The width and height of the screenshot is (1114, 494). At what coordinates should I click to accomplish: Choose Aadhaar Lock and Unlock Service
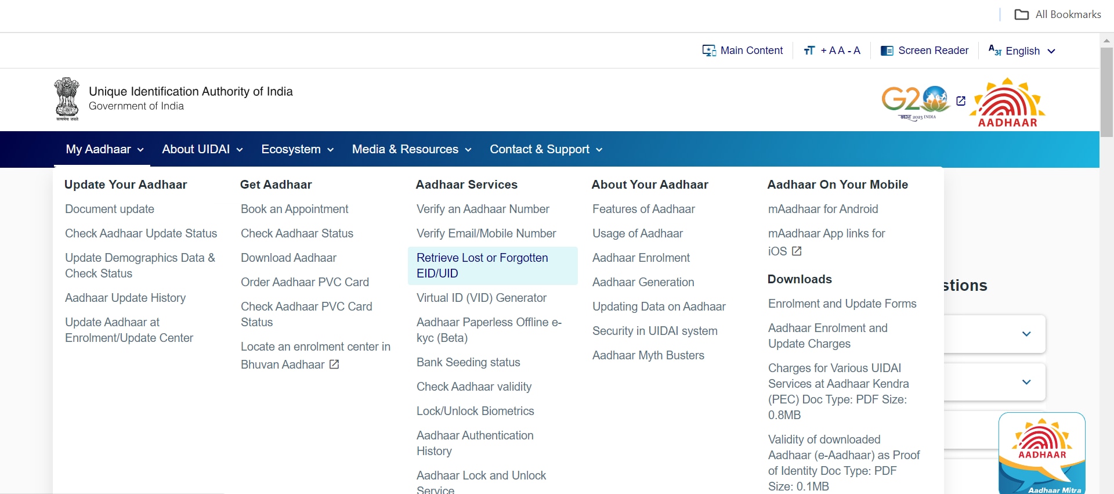click(x=481, y=482)
